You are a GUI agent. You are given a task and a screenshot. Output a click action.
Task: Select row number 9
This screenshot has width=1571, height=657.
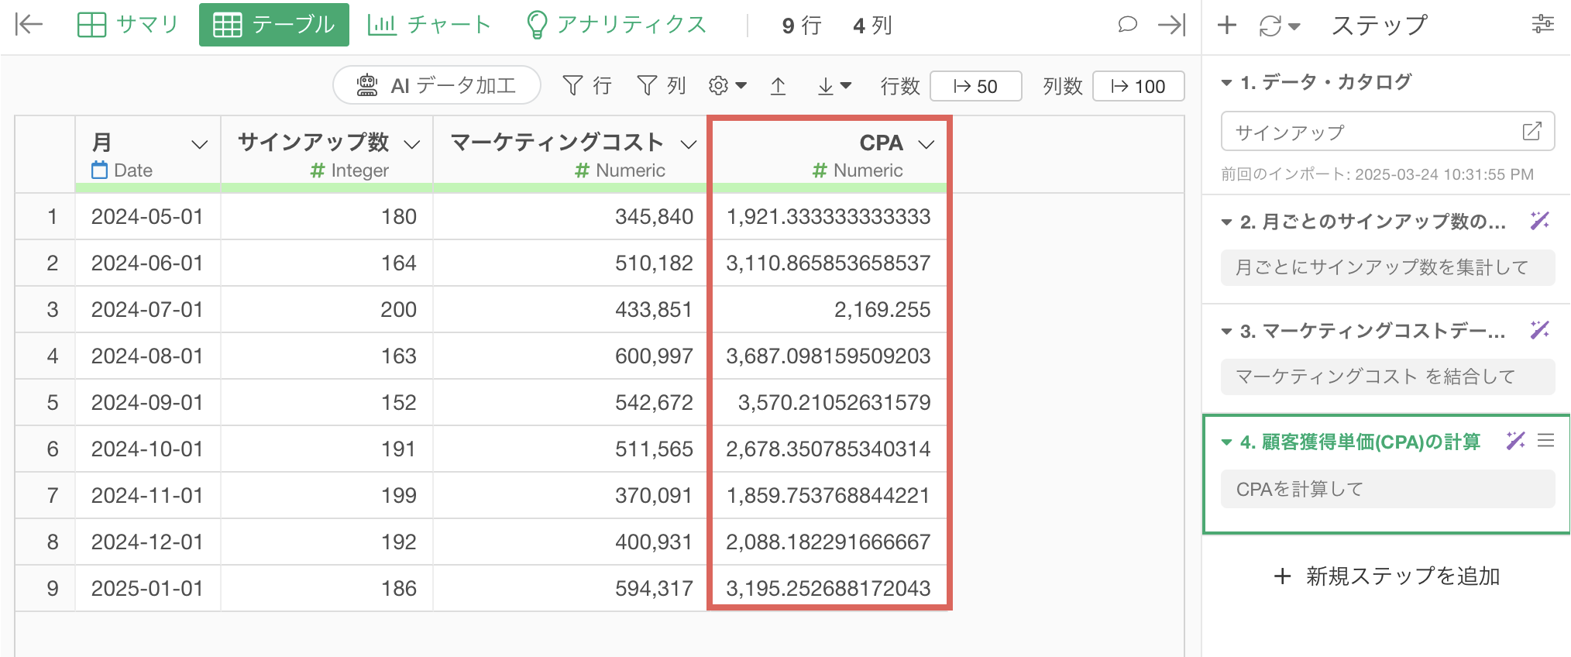45,589
